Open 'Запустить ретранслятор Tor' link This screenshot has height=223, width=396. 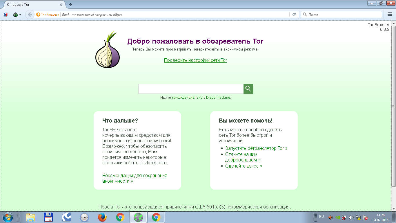[x=256, y=148]
